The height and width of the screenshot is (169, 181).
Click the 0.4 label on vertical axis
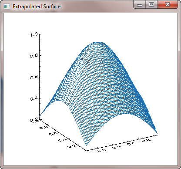tap(34, 99)
